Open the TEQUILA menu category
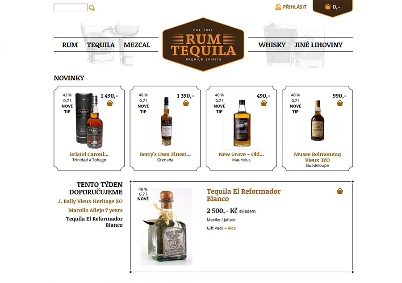The image size is (402, 283). [x=101, y=45]
